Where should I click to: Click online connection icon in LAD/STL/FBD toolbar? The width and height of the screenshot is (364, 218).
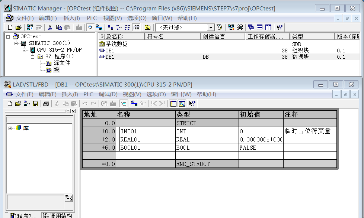click(x=134, y=103)
